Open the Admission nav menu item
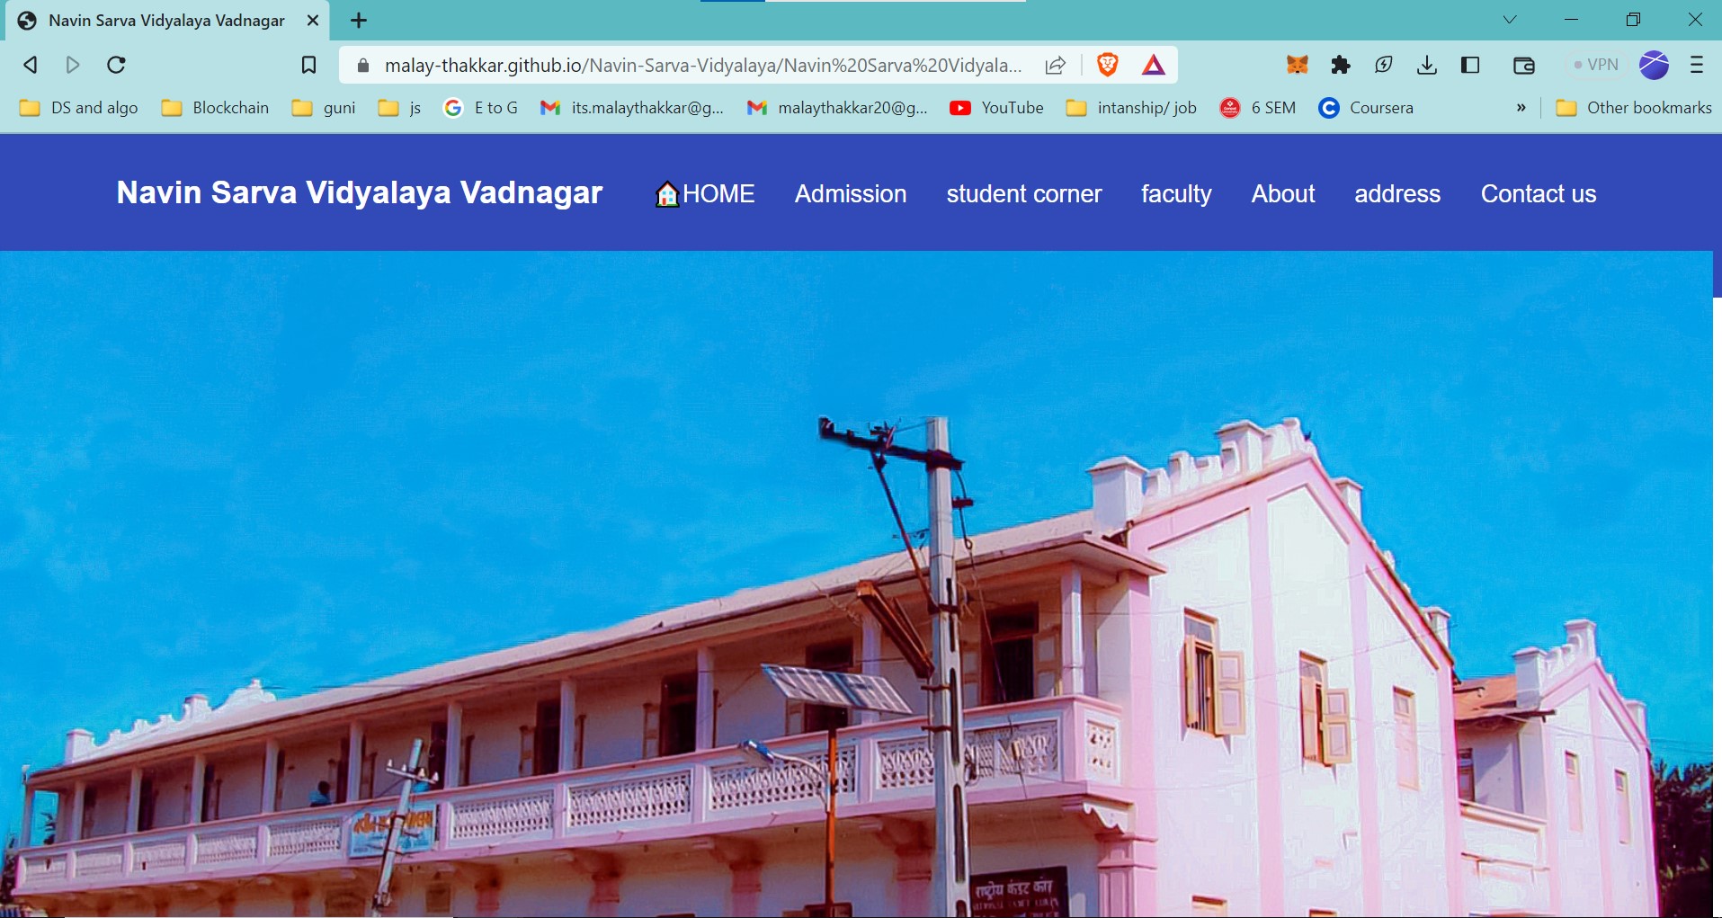 click(x=850, y=194)
